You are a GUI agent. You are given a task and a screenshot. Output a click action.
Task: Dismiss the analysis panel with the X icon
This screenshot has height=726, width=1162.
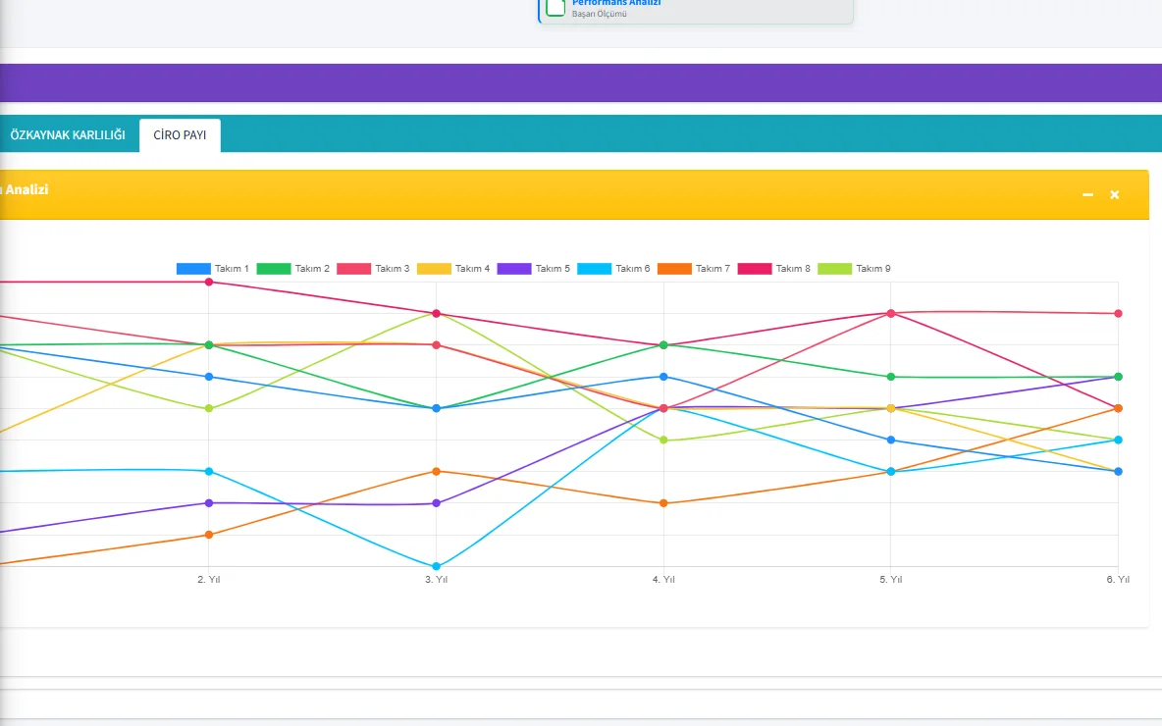tap(1114, 195)
